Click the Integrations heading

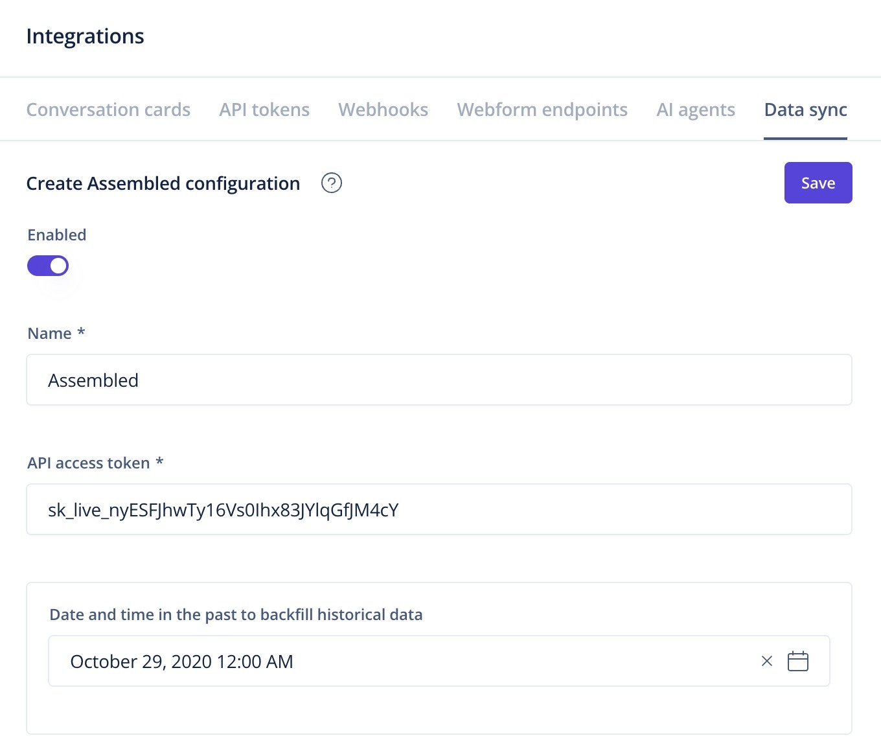pyautogui.click(x=85, y=36)
